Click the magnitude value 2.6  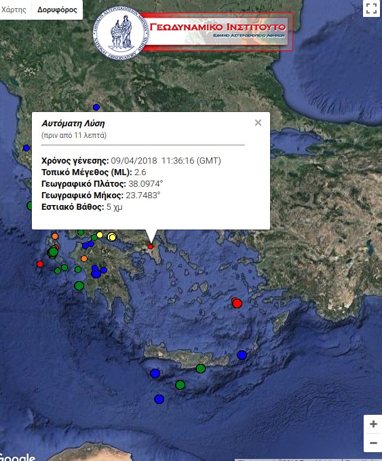[x=140, y=172]
